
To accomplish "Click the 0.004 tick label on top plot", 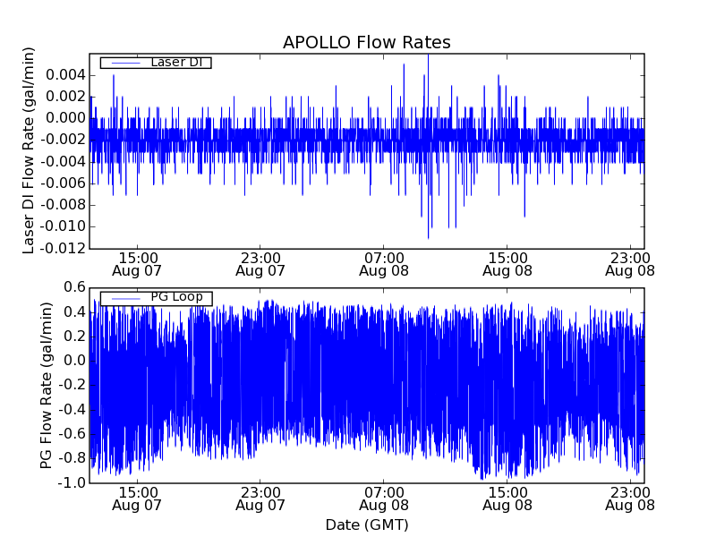I will (x=65, y=75).
